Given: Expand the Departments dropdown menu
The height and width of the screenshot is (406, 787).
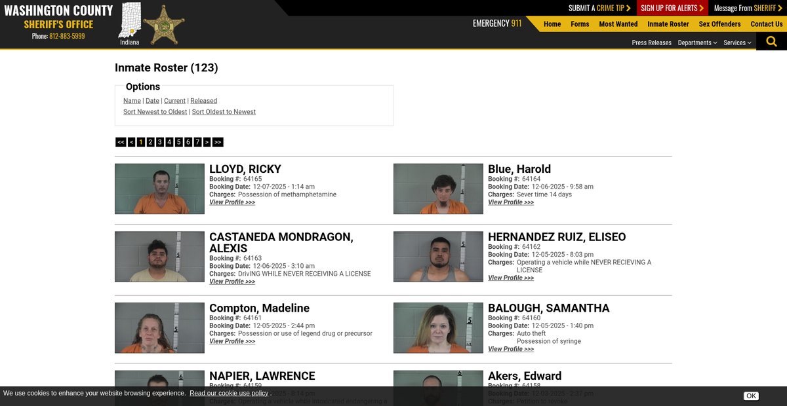Looking at the screenshot, I should (x=697, y=43).
